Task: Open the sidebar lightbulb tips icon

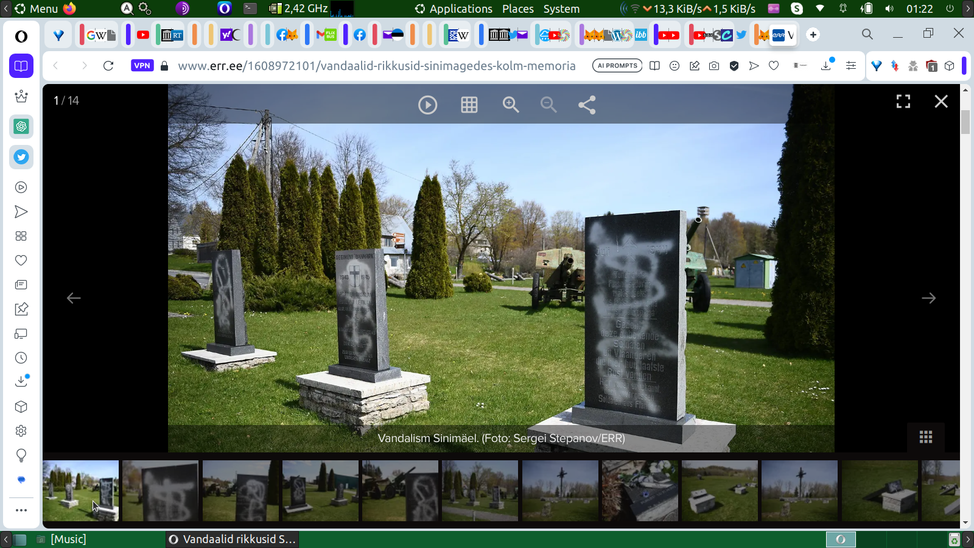Action: point(21,455)
